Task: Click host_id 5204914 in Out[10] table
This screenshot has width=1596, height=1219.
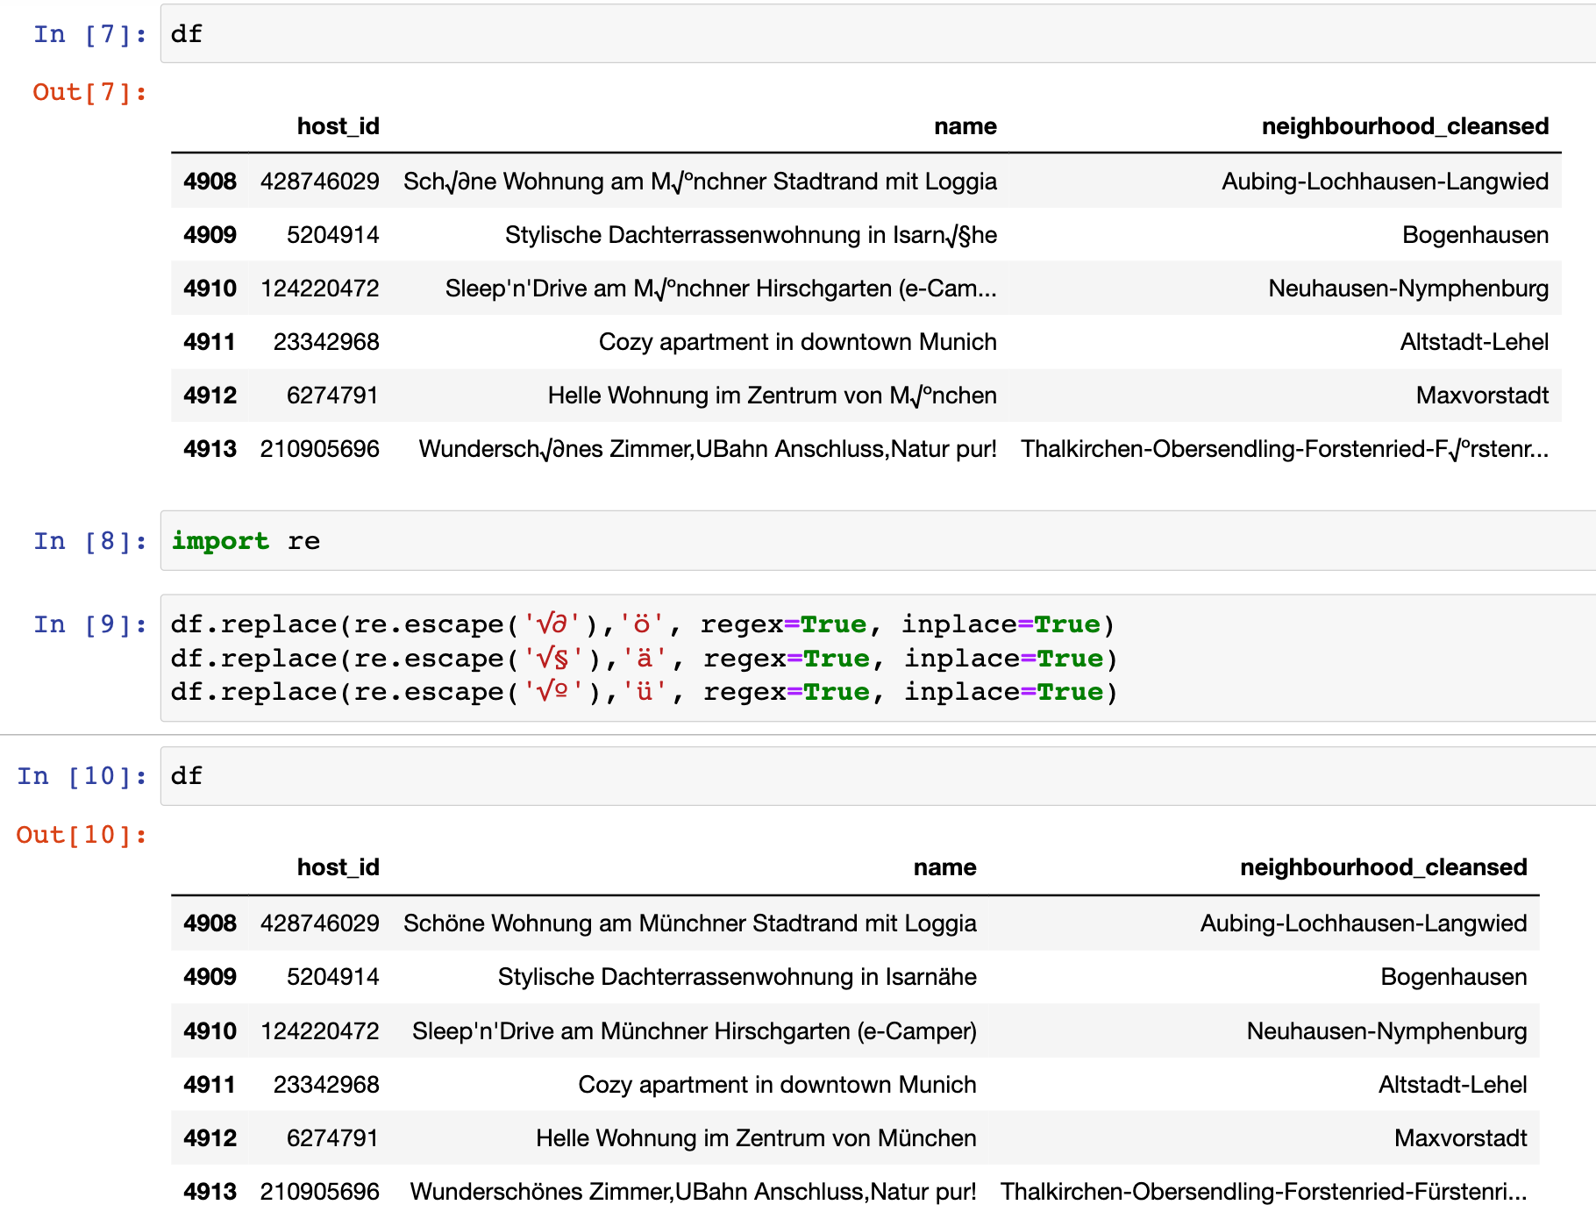Action: tap(332, 977)
